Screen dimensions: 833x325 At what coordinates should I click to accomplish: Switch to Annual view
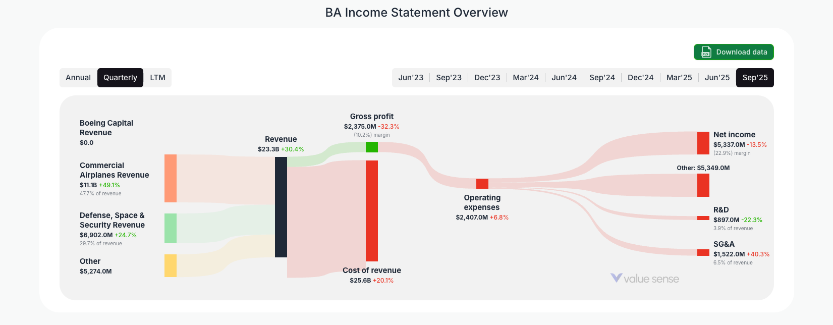tap(78, 77)
